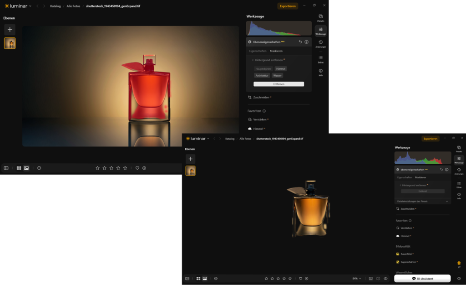Expand Detaileinstellungen des Pinsels in the front window
The image size is (466, 285).
[423, 202]
